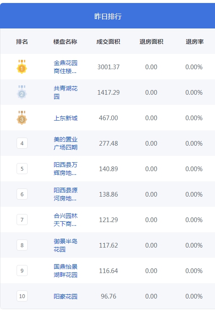Screen dimensions: 215x310
Task: Open the 御景半岛花园 property link
Action: pos(65,245)
